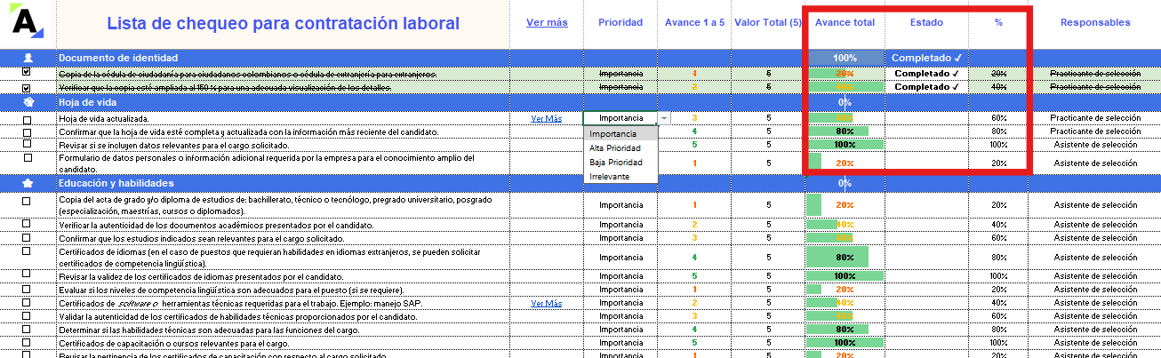Select the 'Documento de identidad' section header
The width and height of the screenshot is (1161, 358).
coord(118,58)
